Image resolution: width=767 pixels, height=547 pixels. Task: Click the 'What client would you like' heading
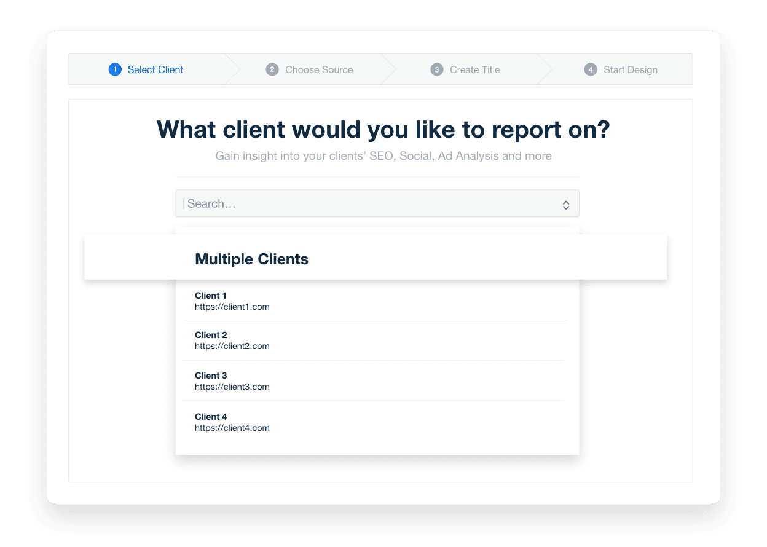click(x=383, y=130)
